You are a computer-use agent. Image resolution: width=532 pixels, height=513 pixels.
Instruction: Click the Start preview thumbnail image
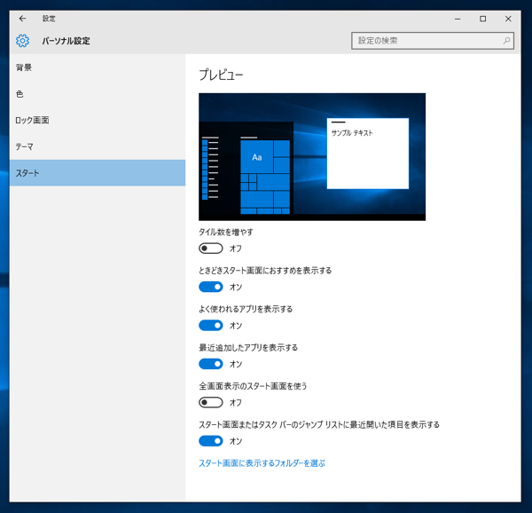pyautogui.click(x=312, y=157)
